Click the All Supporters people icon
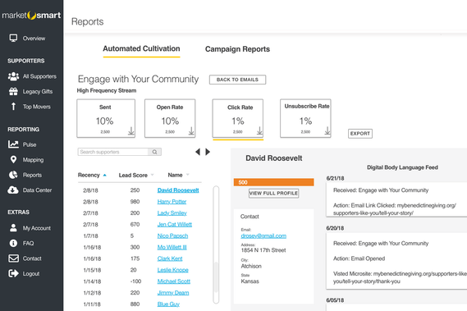 coord(13,76)
